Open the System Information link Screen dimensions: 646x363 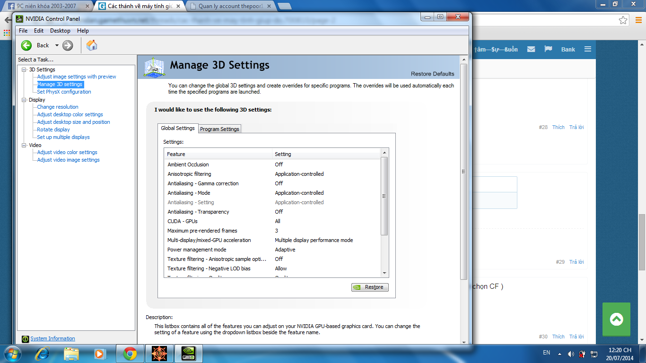click(52, 338)
